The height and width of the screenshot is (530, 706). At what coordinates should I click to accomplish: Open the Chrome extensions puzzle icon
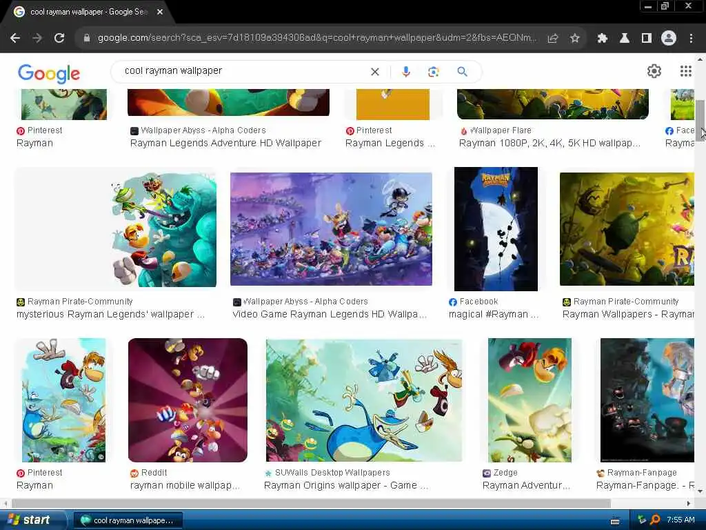(602, 39)
